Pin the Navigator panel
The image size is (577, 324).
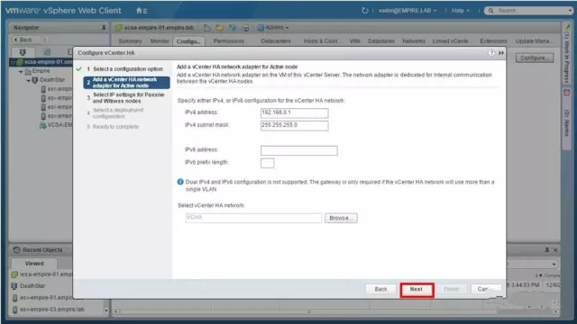coord(104,28)
